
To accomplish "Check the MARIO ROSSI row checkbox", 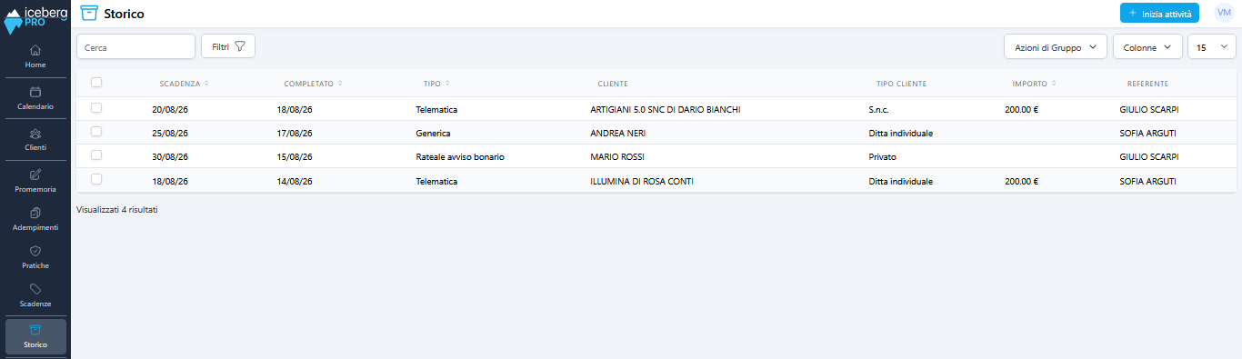I will tap(96, 156).
